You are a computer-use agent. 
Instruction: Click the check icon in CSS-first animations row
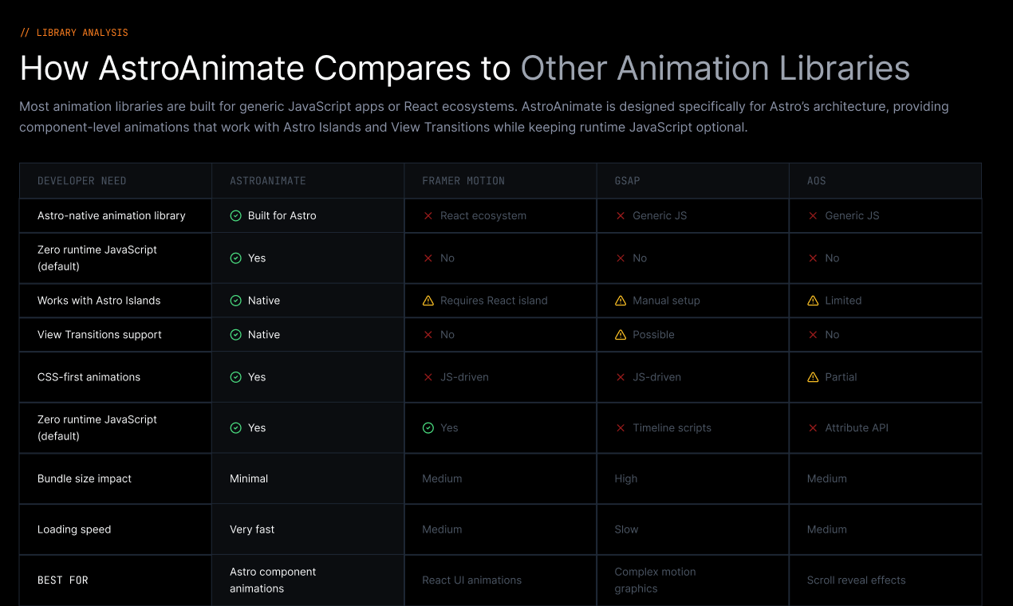tap(235, 377)
